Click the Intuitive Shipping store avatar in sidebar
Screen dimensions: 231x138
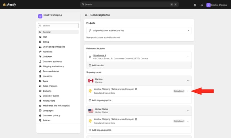[40, 16]
